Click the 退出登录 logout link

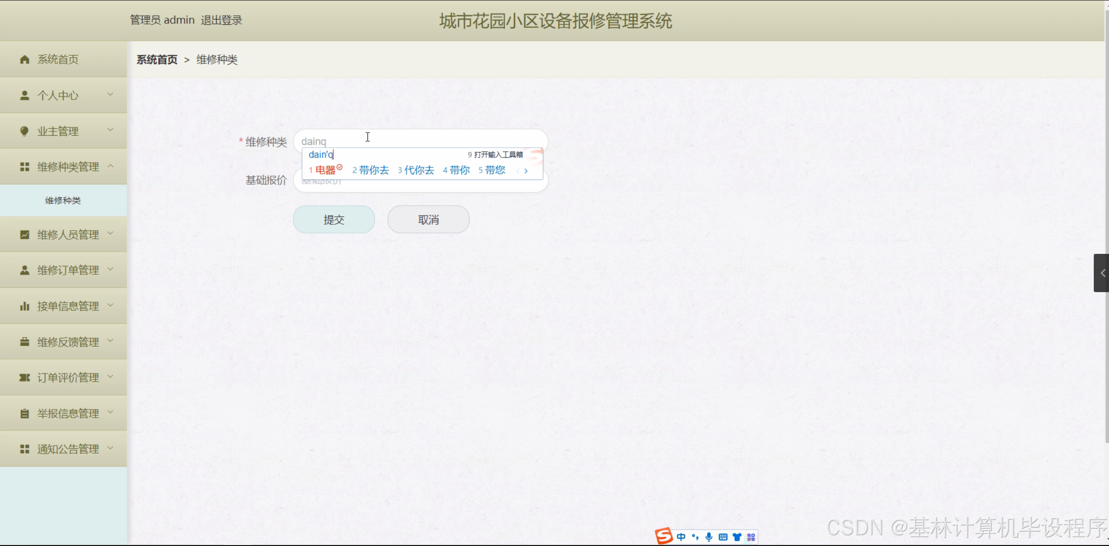(221, 20)
